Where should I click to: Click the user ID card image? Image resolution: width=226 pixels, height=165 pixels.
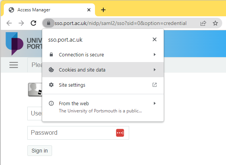35,89
